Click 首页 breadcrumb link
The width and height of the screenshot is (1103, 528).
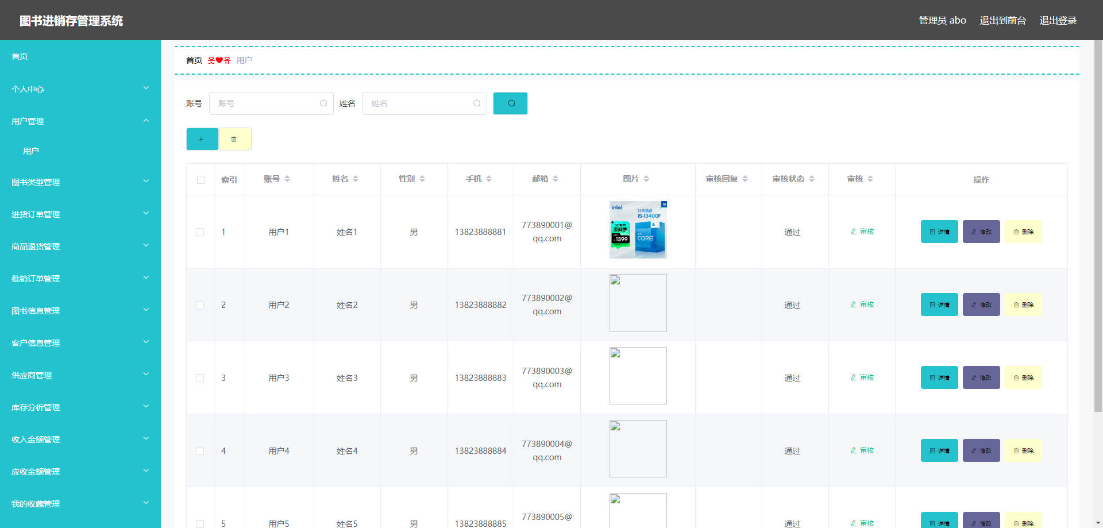pos(194,60)
